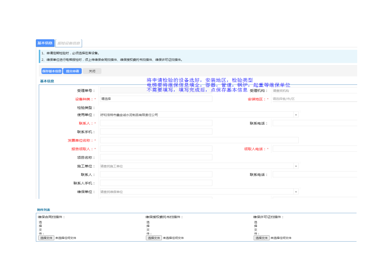Submit the form with 提交申请

72,71
